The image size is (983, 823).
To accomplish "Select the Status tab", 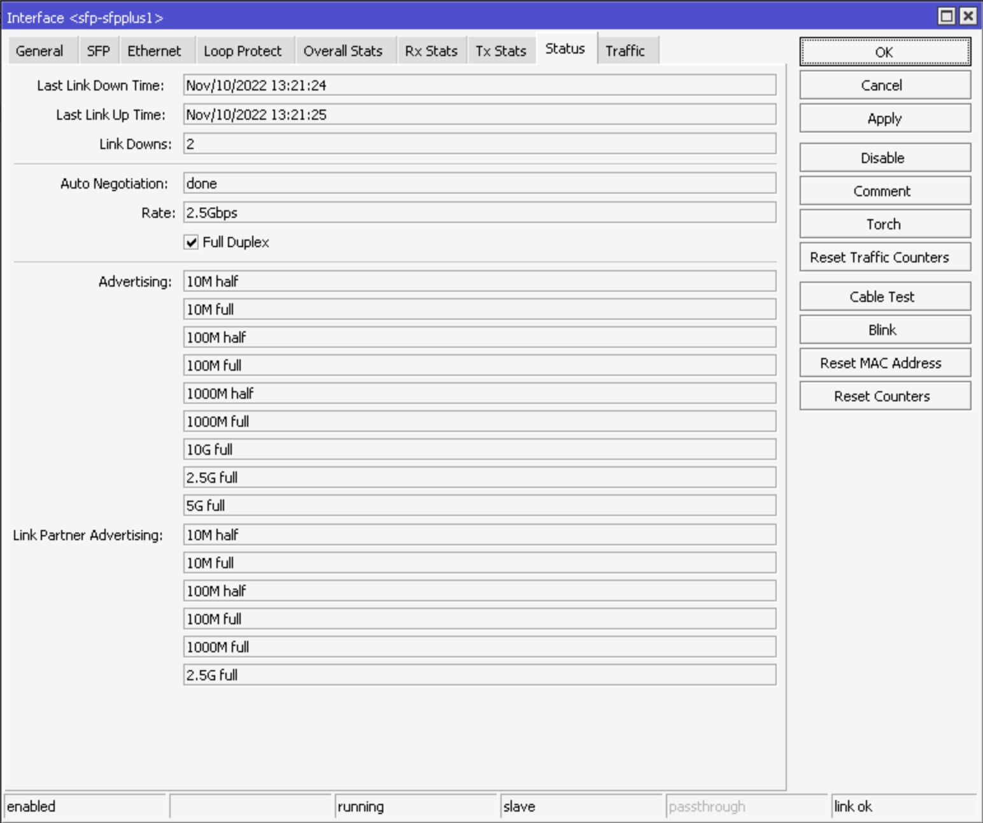I will pos(565,48).
